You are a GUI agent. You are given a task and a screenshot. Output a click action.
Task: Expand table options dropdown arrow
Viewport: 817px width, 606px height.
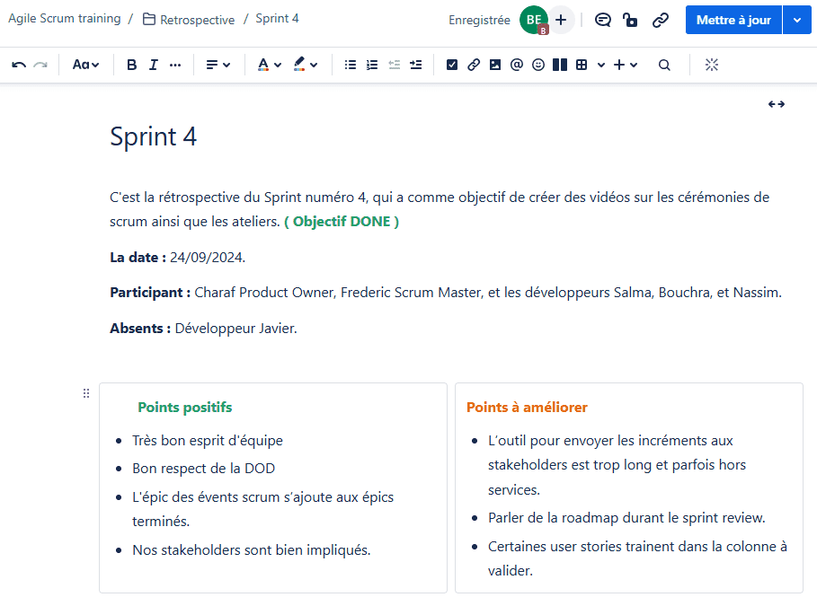601,65
